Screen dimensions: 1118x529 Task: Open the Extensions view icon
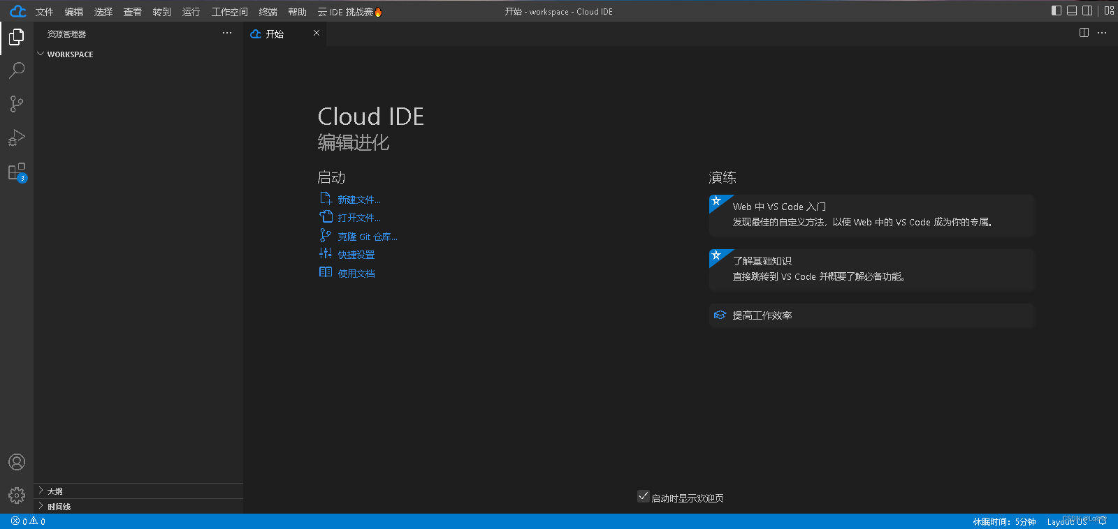coord(17,172)
